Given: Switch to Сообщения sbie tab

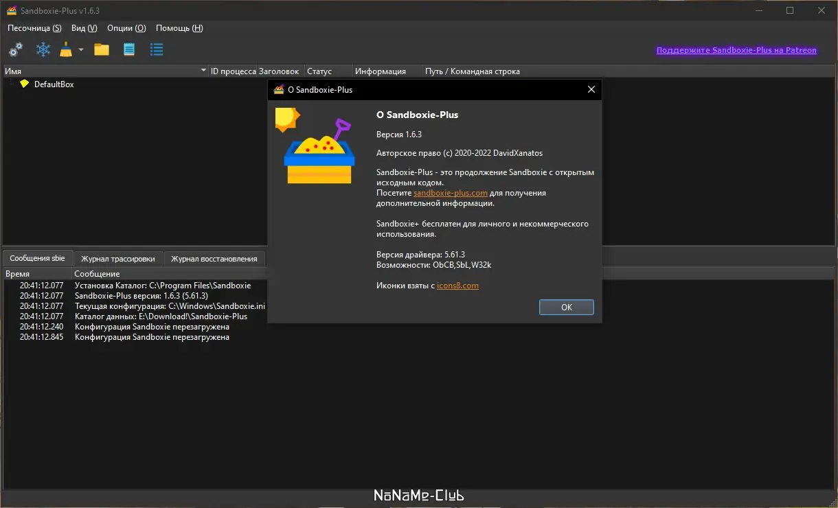Looking at the screenshot, I should pos(37,258).
